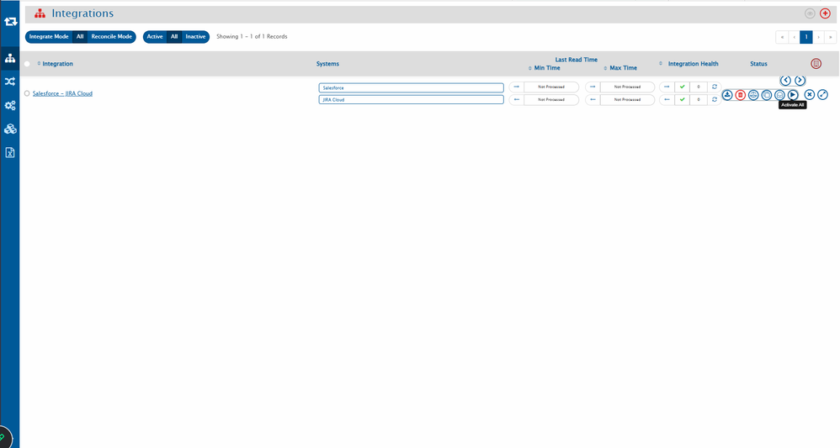Refresh the JIRA Cloud integration health
This screenshot has width=840, height=448.
(714, 99)
